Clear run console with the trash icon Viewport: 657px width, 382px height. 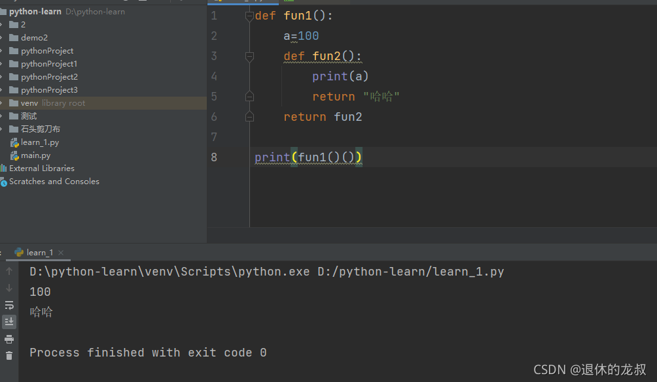(x=9, y=356)
